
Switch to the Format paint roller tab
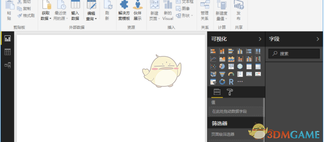[x=230, y=92]
